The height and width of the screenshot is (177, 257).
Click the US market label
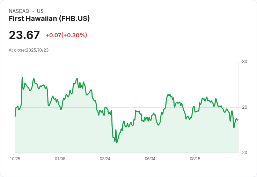click(x=40, y=11)
